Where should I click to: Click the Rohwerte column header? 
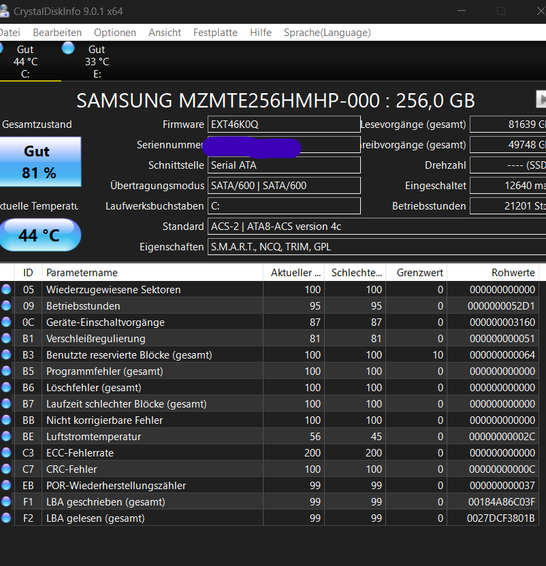point(493,273)
